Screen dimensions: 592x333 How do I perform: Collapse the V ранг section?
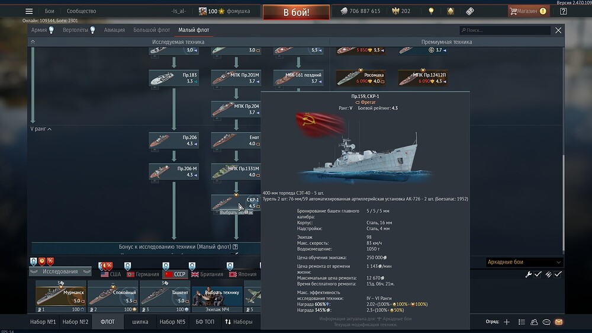pos(41,129)
